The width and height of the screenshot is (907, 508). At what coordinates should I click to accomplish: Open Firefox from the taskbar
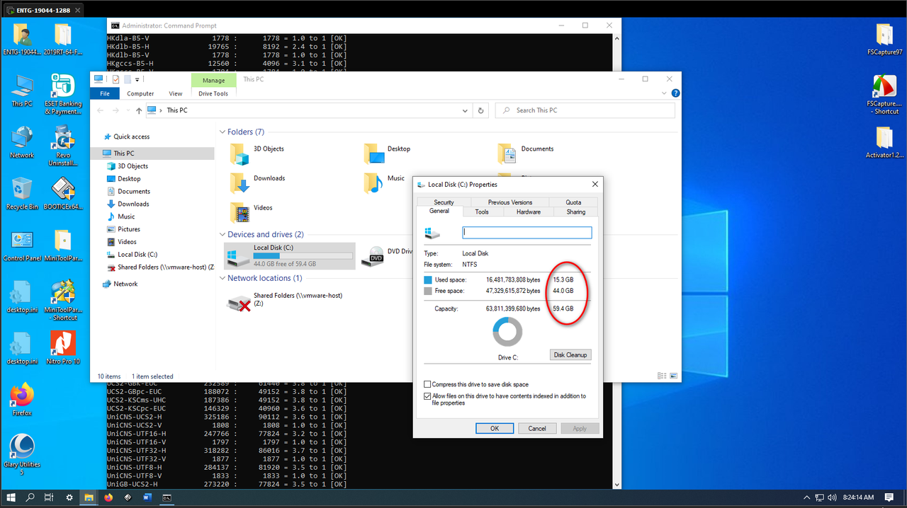(x=108, y=497)
